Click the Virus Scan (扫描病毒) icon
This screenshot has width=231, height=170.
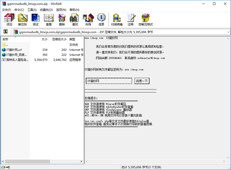click(x=117, y=20)
